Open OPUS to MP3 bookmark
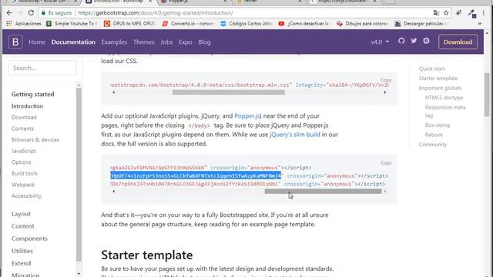Viewport: 493px width, 277px height. tap(129, 24)
